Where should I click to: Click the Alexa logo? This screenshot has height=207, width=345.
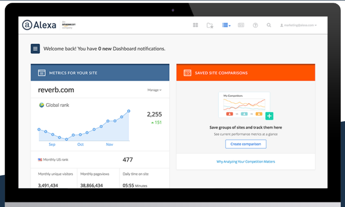pos(39,25)
